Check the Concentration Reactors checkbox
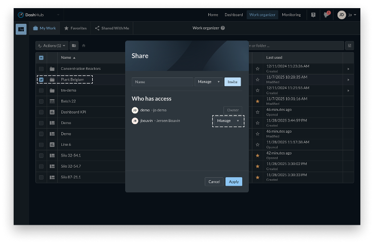 point(41,68)
